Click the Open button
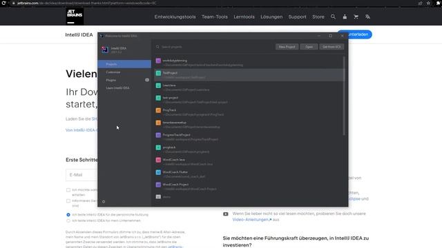This screenshot has width=442, height=248. pyautogui.click(x=309, y=47)
